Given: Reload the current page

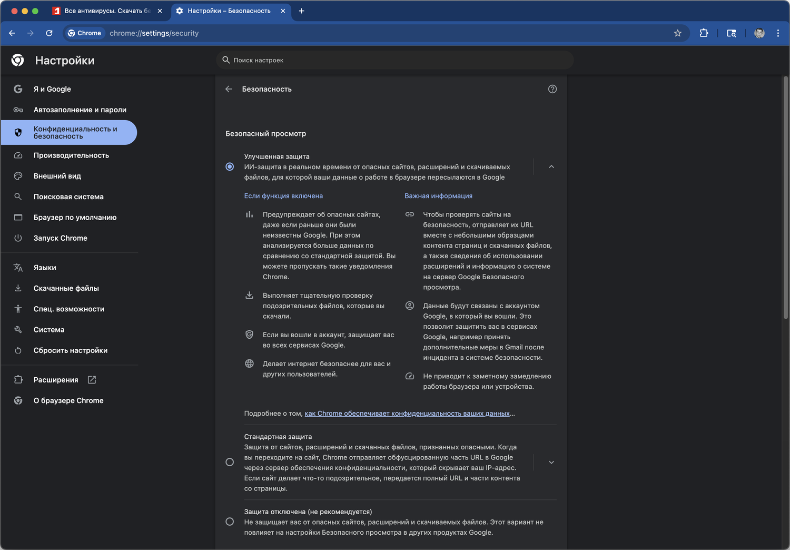Looking at the screenshot, I should click(x=49, y=33).
